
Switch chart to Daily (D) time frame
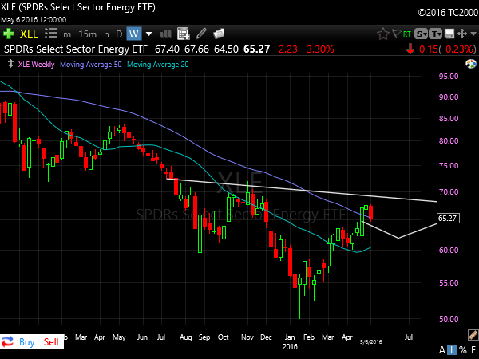coord(119,34)
